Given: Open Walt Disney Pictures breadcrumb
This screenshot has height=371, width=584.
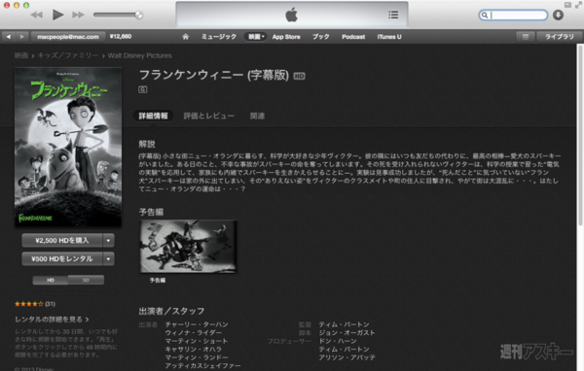Looking at the screenshot, I should [x=139, y=55].
